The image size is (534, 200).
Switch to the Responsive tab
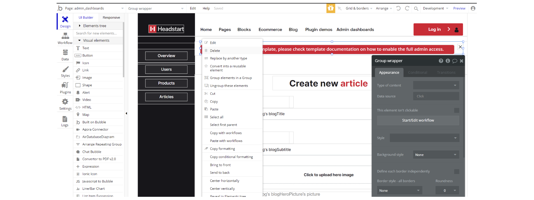pyautogui.click(x=111, y=17)
